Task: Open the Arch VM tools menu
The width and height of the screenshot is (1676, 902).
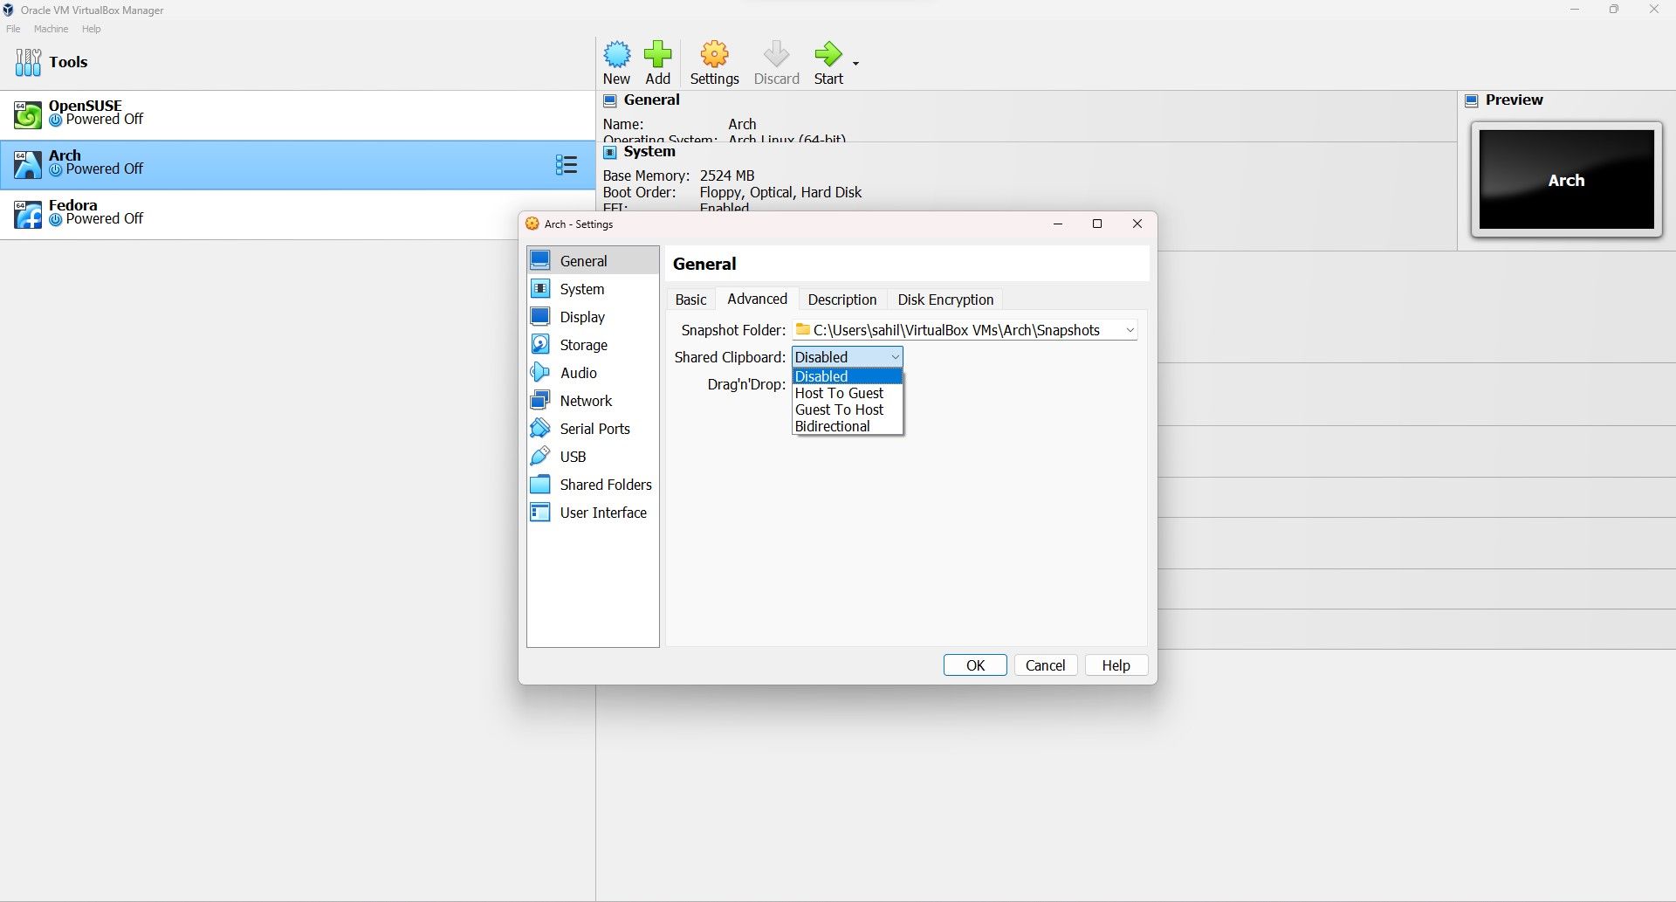Action: (566, 164)
